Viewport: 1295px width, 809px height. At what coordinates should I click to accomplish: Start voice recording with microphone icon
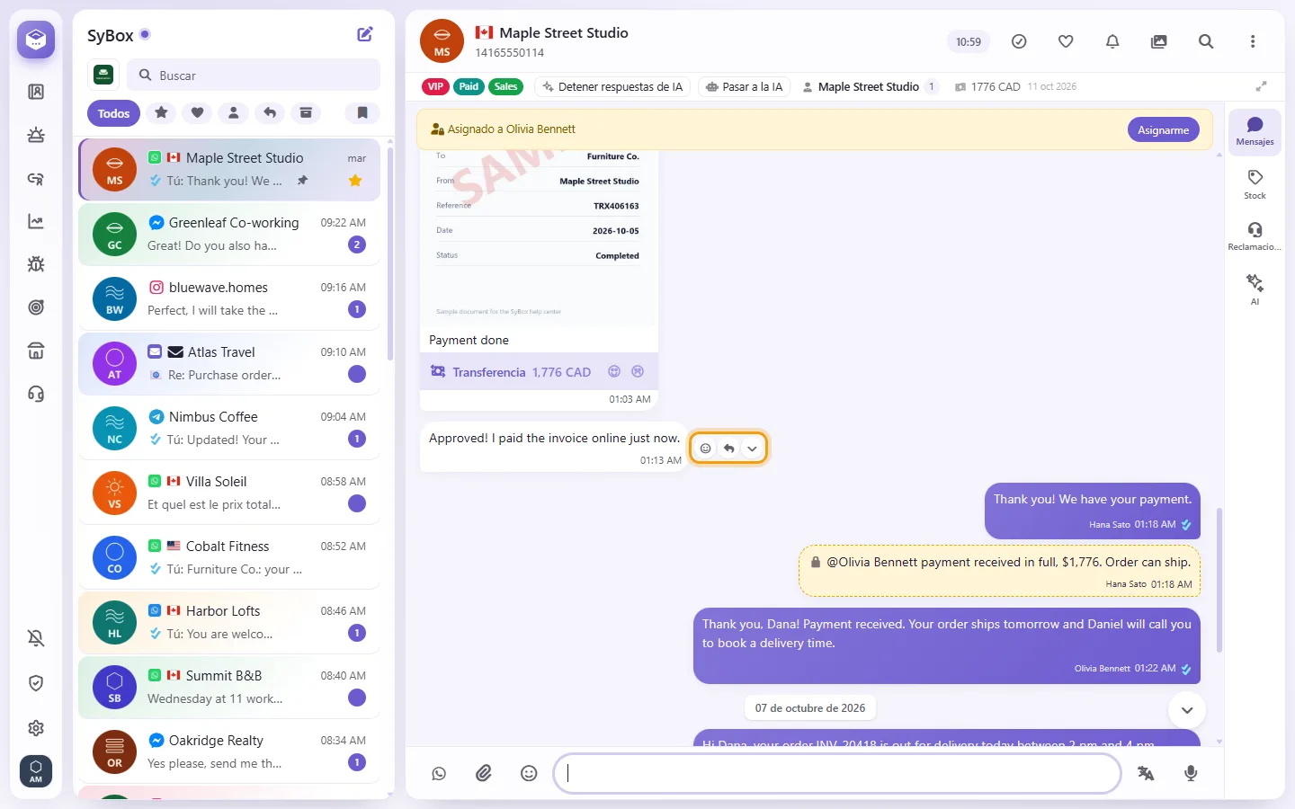tap(1191, 773)
